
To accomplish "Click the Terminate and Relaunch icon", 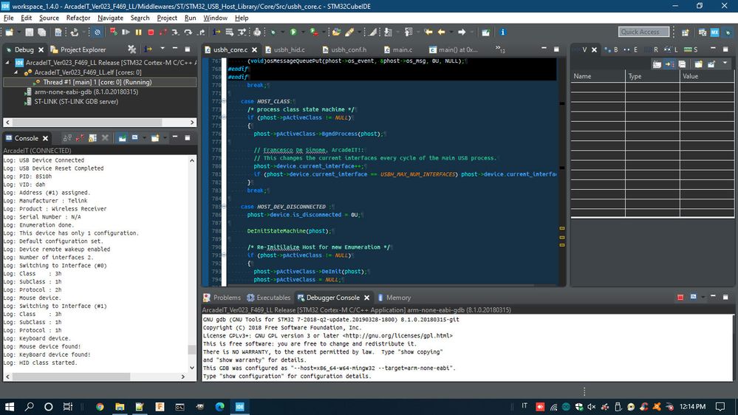I will pyautogui.click(x=114, y=32).
